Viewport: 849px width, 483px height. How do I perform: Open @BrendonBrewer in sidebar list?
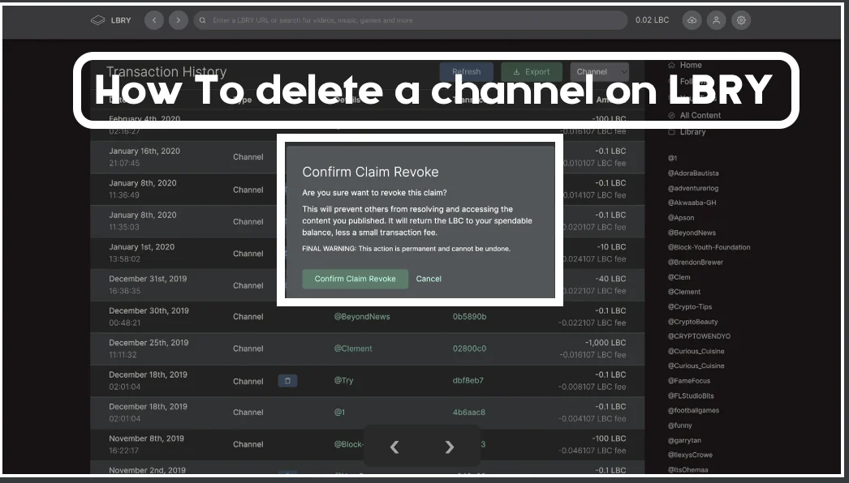[696, 263]
